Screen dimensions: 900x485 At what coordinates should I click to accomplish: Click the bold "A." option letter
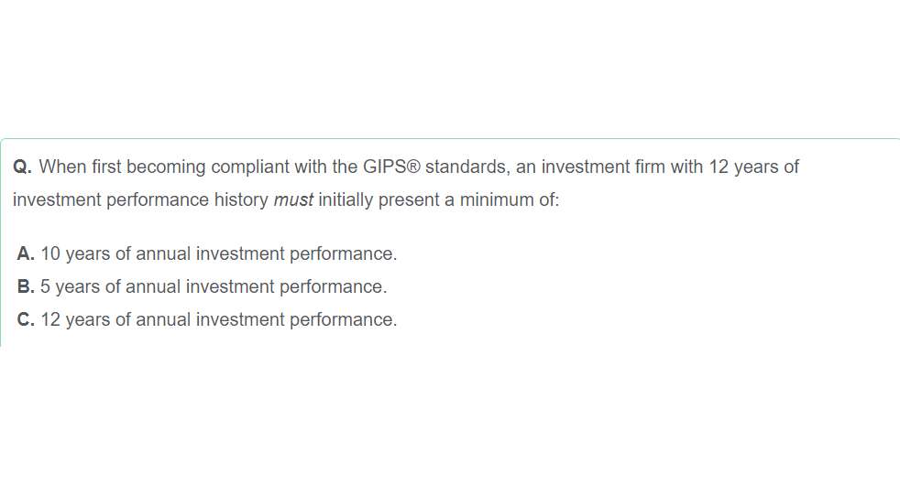pos(26,253)
